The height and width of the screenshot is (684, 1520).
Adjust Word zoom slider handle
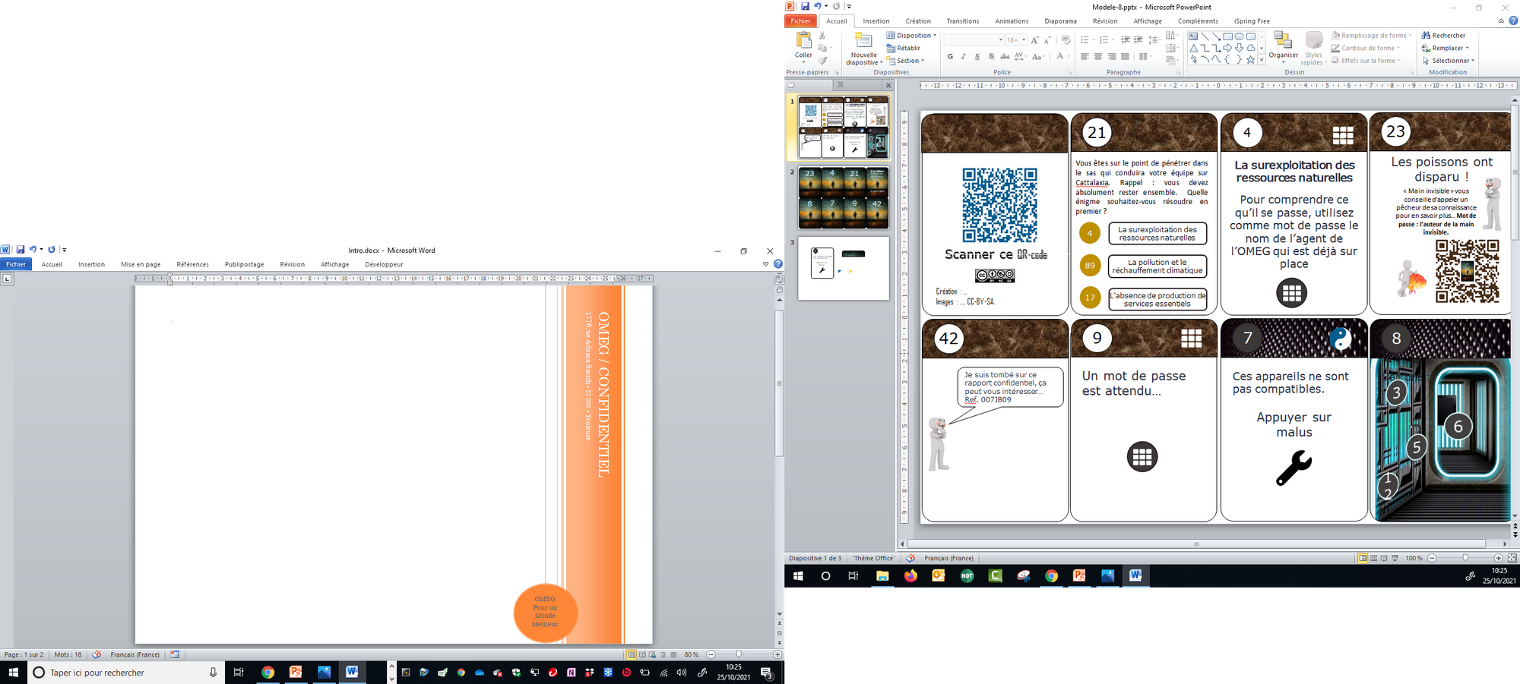click(739, 654)
